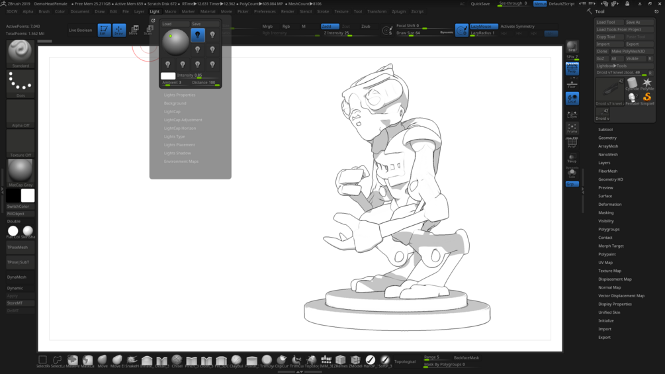Screen dimensions: 665x374
Task: Select the Draw mode button
Action: click(x=119, y=30)
